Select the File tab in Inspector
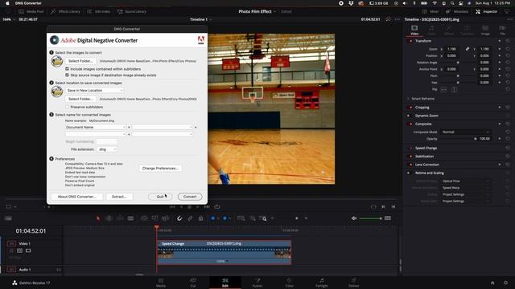The image size is (515, 289). pos(502,30)
